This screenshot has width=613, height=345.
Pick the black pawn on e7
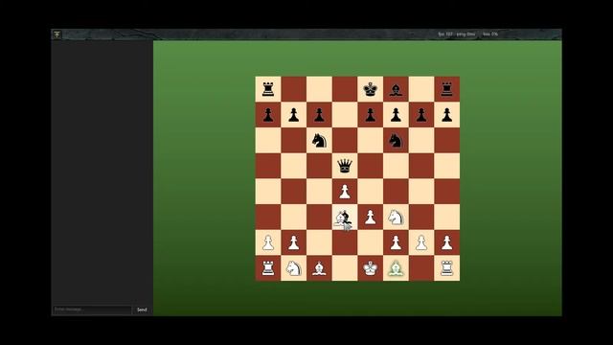tap(371, 115)
